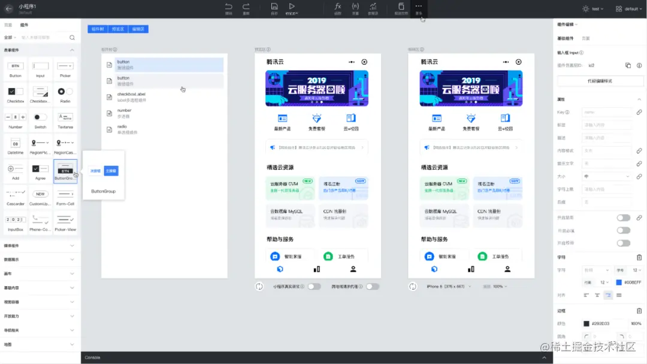
Task: Click the redo arrow in the top toolbar
Action: click(246, 6)
